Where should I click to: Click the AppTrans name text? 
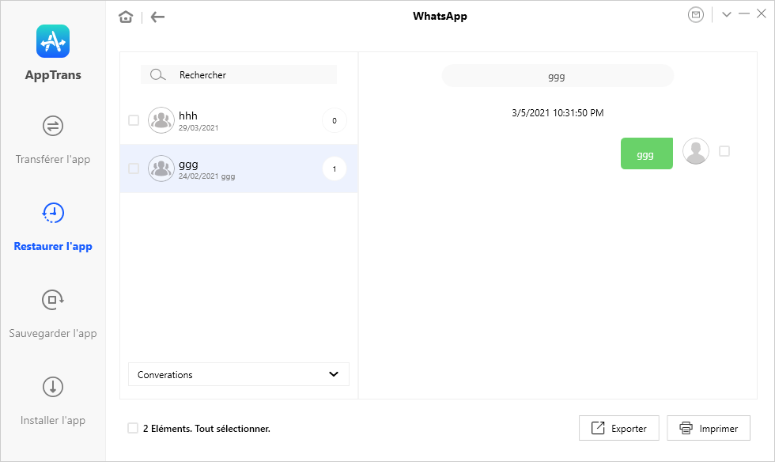pyautogui.click(x=53, y=75)
